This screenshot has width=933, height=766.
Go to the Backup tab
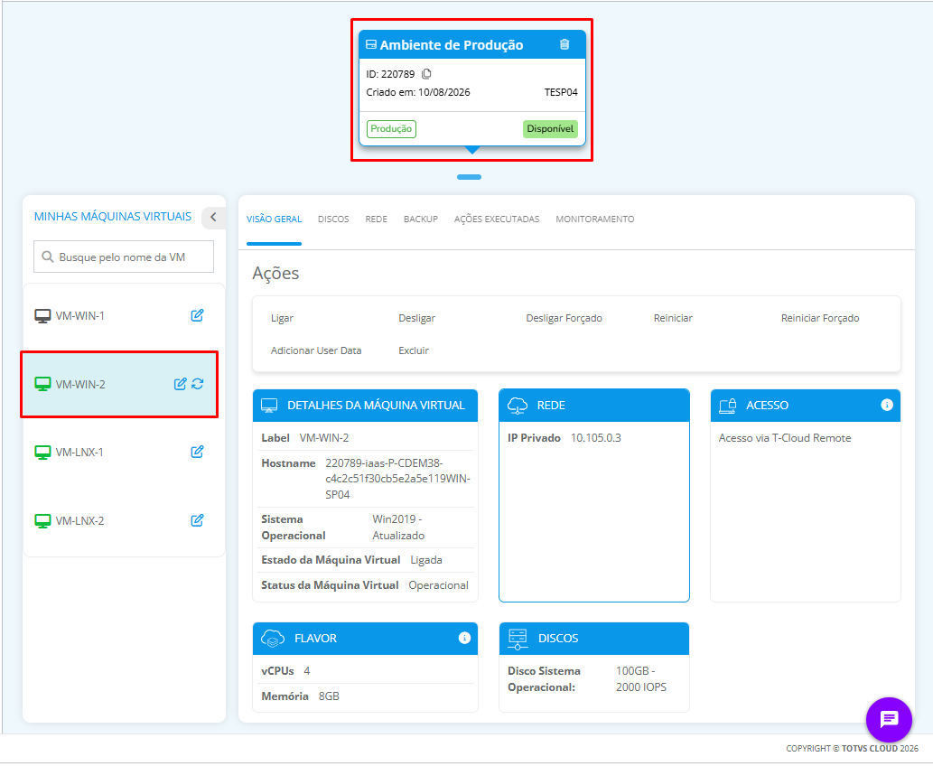[x=421, y=219]
